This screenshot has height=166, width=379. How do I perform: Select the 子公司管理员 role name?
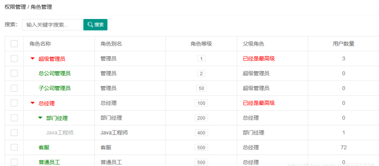click(55, 88)
